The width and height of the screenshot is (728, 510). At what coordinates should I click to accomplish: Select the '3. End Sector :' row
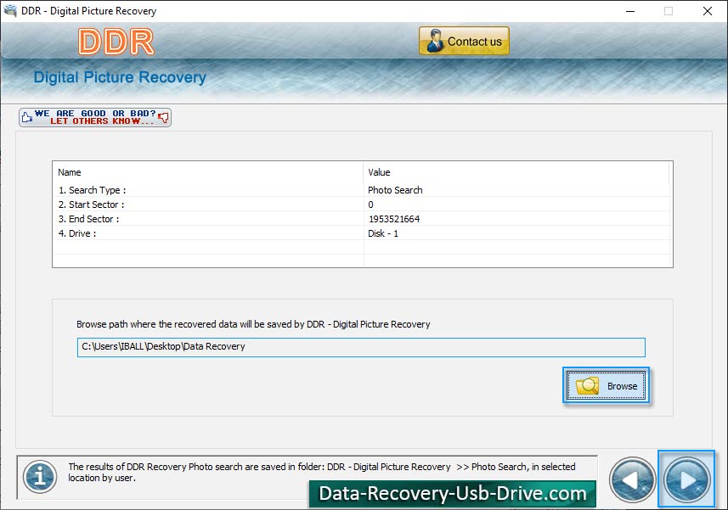click(x=363, y=219)
